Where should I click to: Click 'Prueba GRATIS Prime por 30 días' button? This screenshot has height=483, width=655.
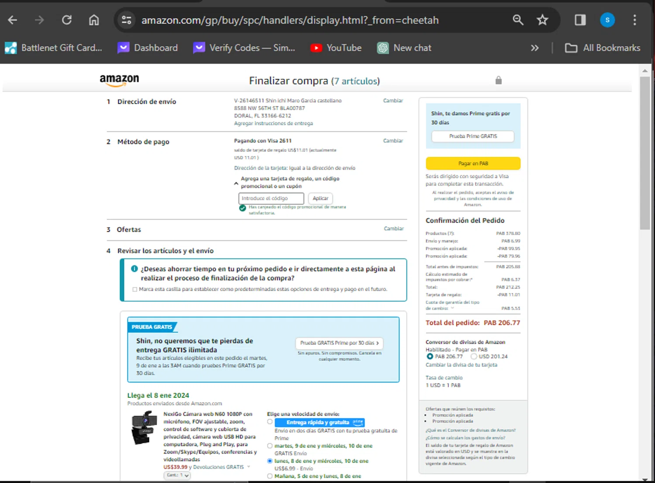point(339,343)
